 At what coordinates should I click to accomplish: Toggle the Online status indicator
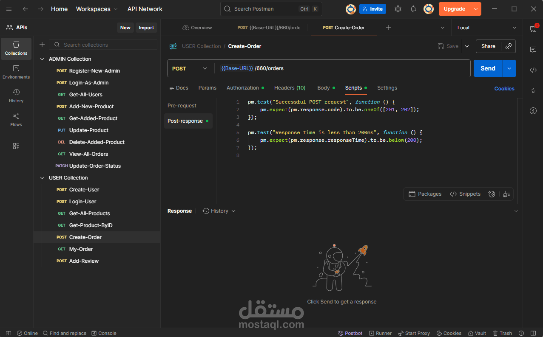[x=27, y=333]
